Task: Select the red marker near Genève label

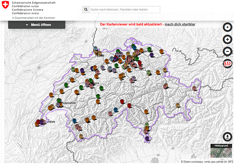Action: (38, 121)
